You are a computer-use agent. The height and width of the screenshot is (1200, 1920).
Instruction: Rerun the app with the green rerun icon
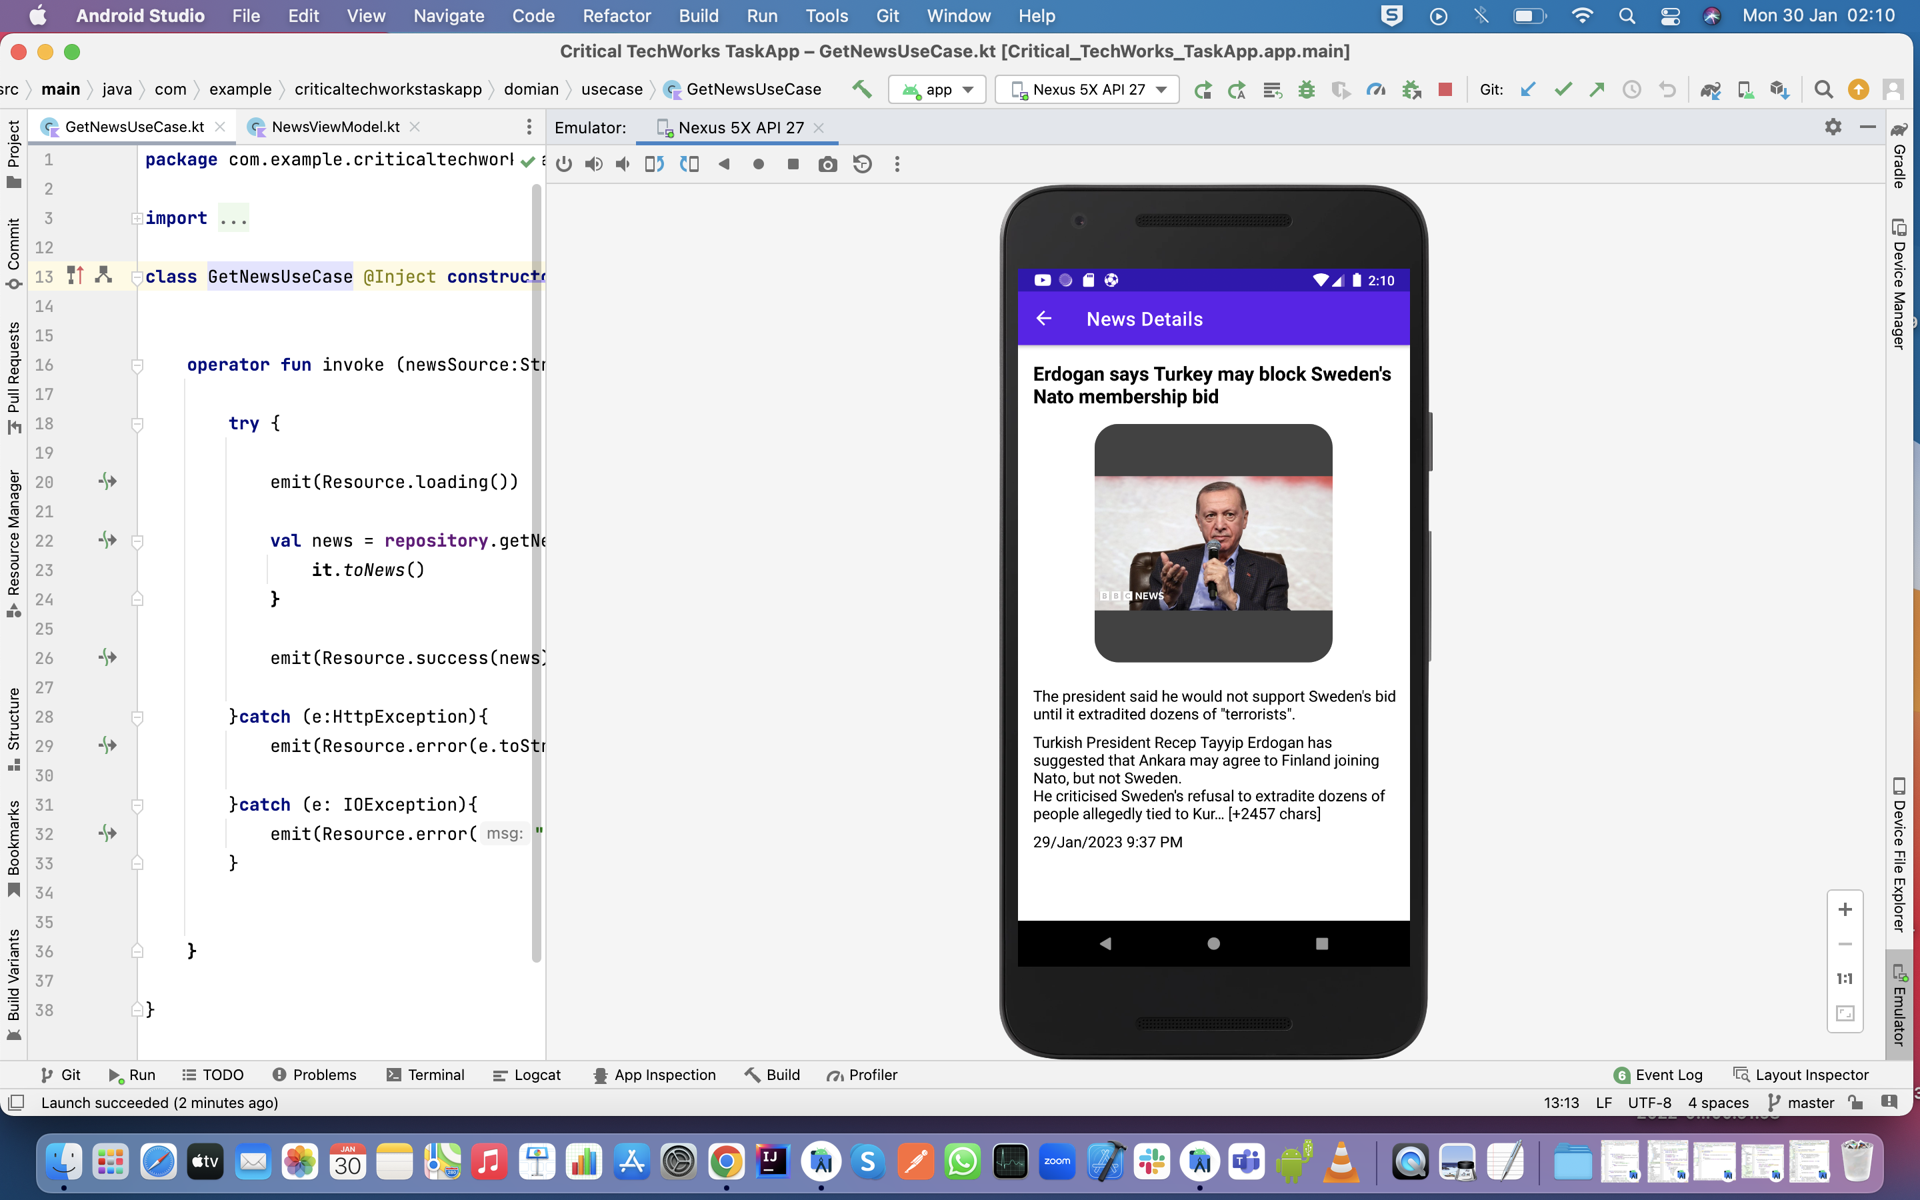tap(1203, 89)
